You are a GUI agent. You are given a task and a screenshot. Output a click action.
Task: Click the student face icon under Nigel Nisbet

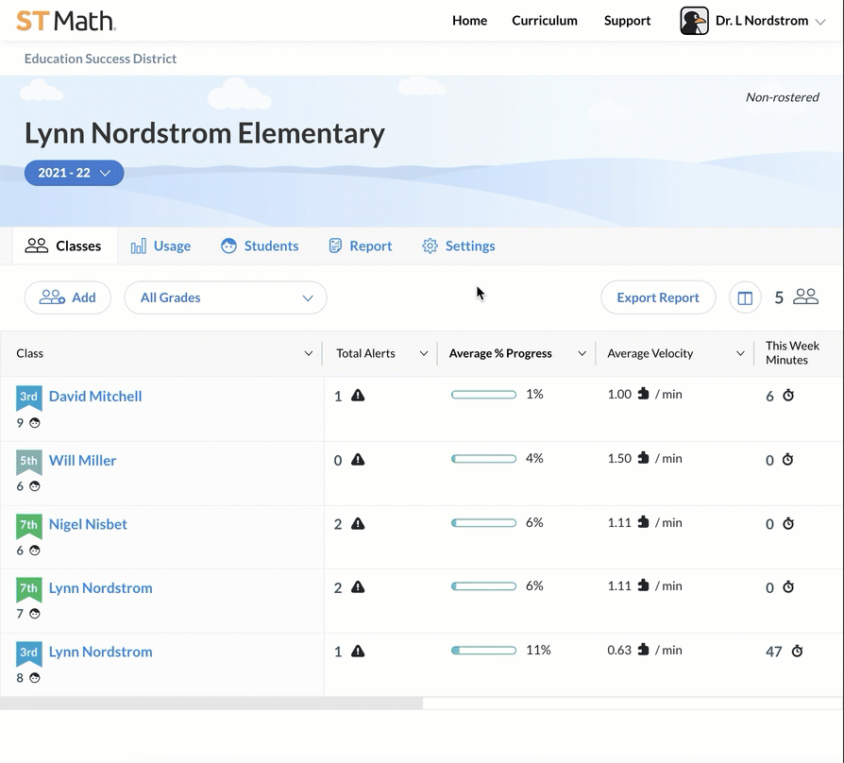34,551
